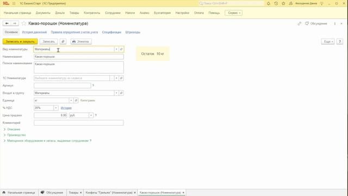348x196 pixels.
Task: Open notifications bell
Action: click(x=269, y=4)
